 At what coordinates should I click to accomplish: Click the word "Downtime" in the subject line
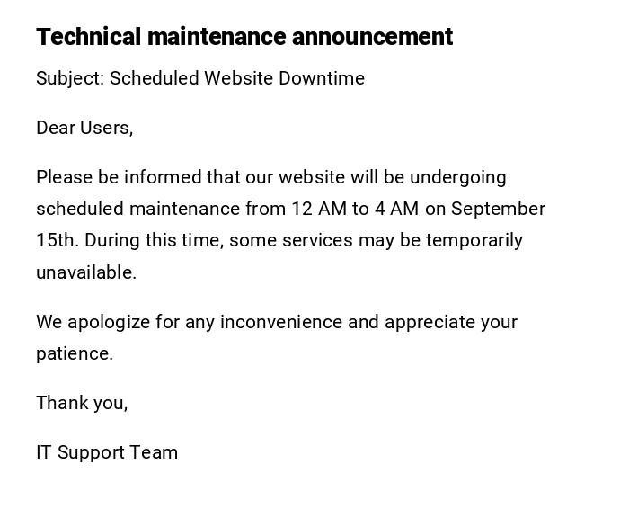pos(322,78)
